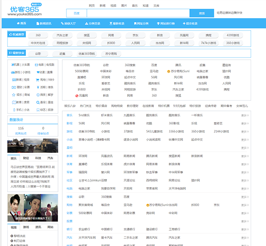Viewport: 266px width, 246px height.
Task: Click the 首页 home nav item
Action: [x=21, y=23]
